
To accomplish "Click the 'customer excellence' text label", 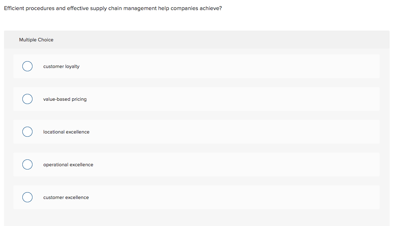I will click(66, 197).
